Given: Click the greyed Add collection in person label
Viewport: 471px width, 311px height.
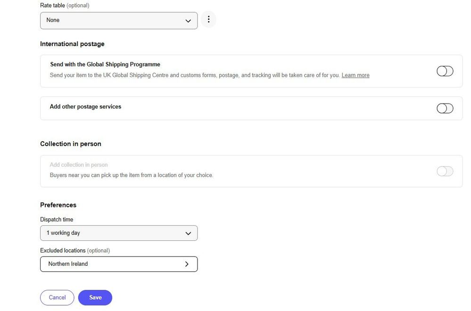Looking at the screenshot, I should point(79,165).
